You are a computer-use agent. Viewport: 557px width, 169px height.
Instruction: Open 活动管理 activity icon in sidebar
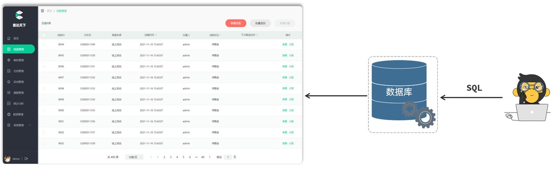9,82
